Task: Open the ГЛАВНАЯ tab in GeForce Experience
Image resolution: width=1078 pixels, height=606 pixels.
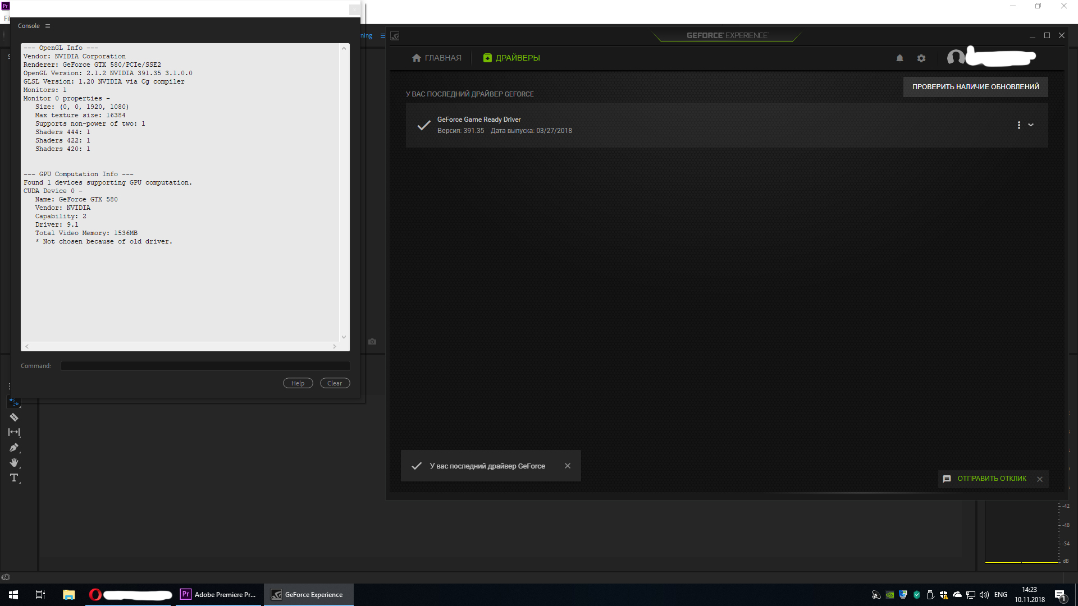Action: click(437, 58)
